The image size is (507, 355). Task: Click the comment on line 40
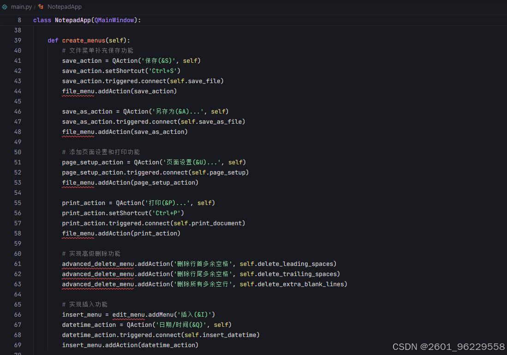point(98,50)
